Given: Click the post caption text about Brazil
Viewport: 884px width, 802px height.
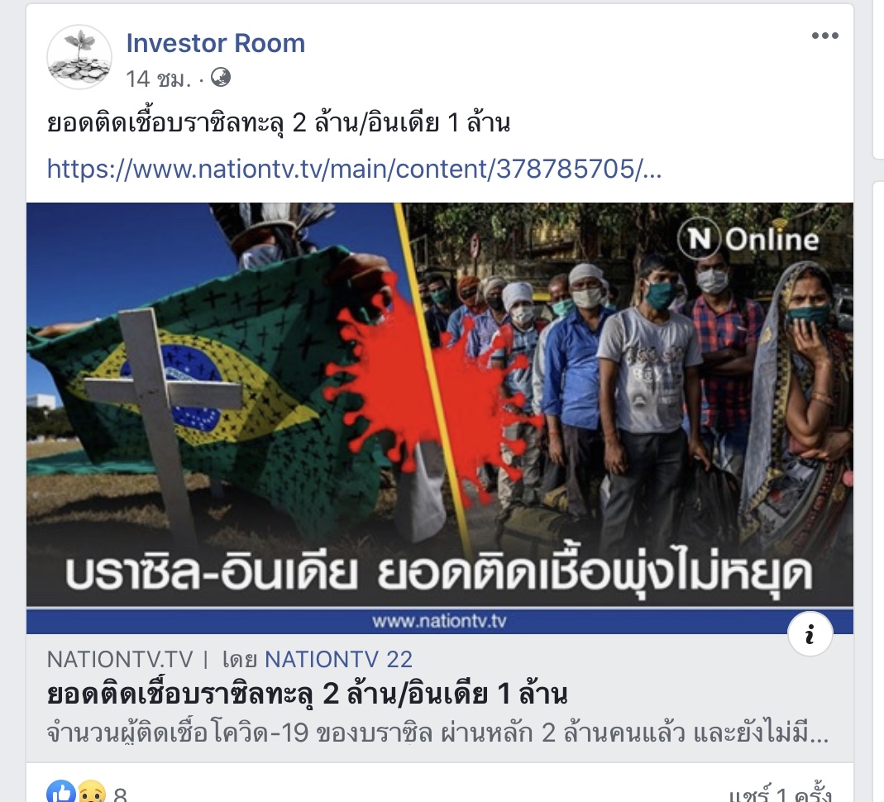Looking at the screenshot, I should 279,123.
